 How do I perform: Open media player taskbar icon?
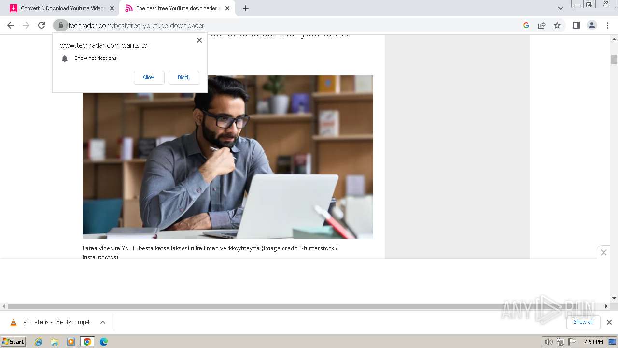(71, 342)
